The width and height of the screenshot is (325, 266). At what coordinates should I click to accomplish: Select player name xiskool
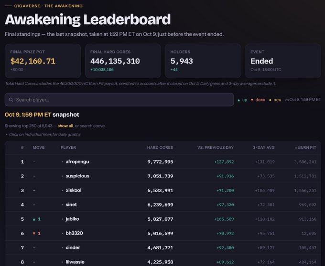(x=74, y=190)
